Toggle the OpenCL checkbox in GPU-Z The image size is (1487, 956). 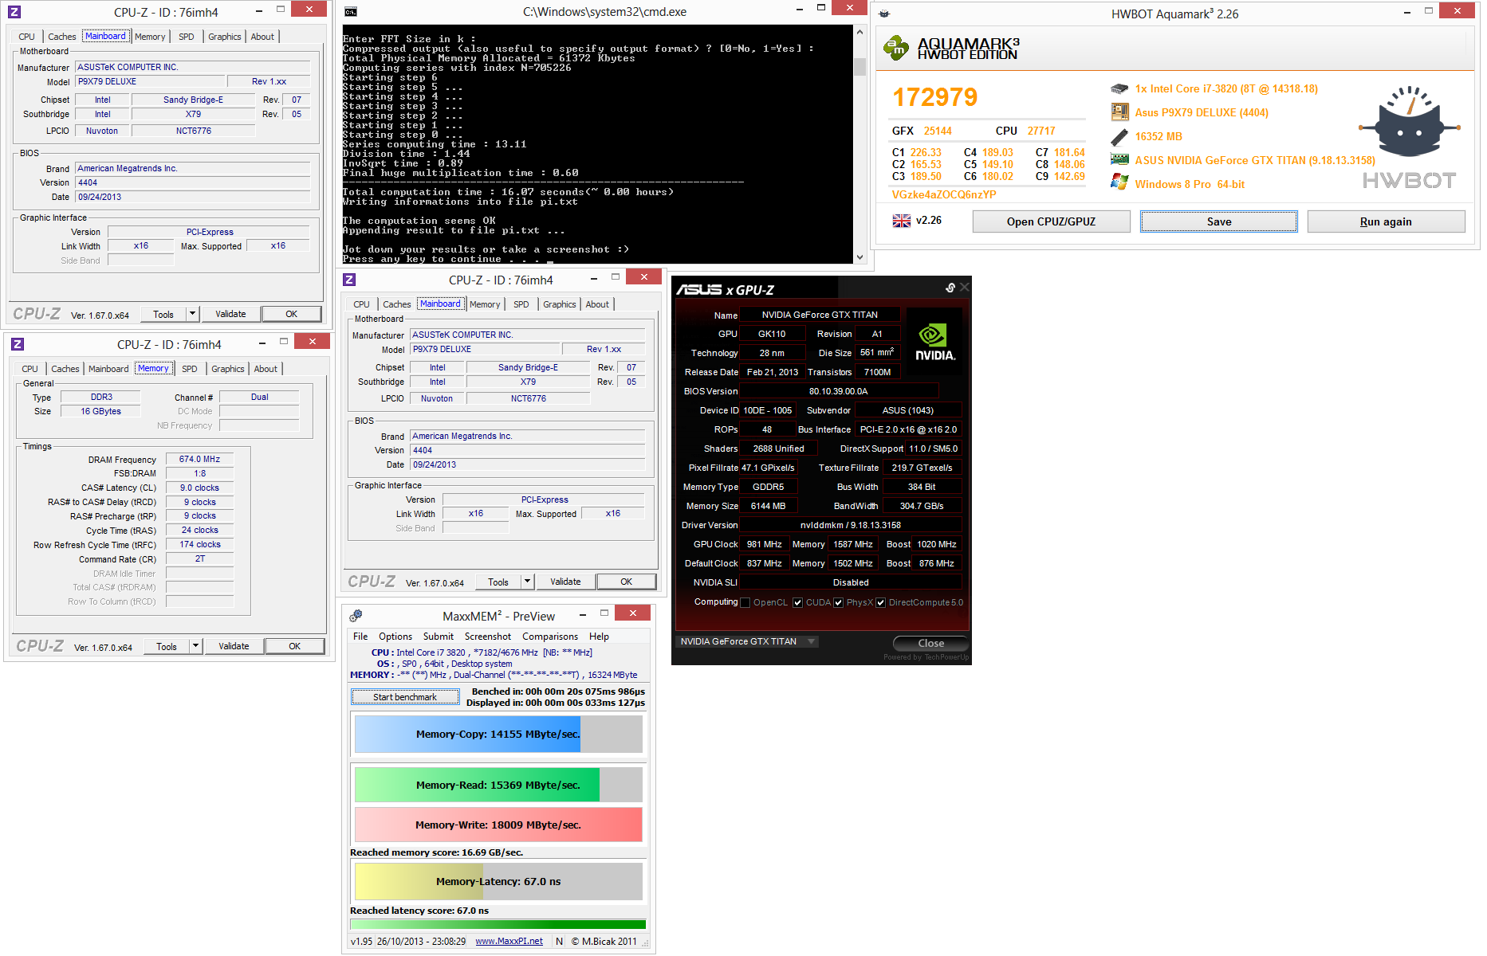click(745, 602)
